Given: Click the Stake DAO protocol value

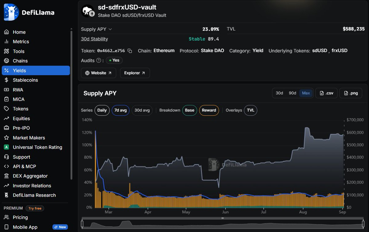Looking at the screenshot, I should [212, 51].
